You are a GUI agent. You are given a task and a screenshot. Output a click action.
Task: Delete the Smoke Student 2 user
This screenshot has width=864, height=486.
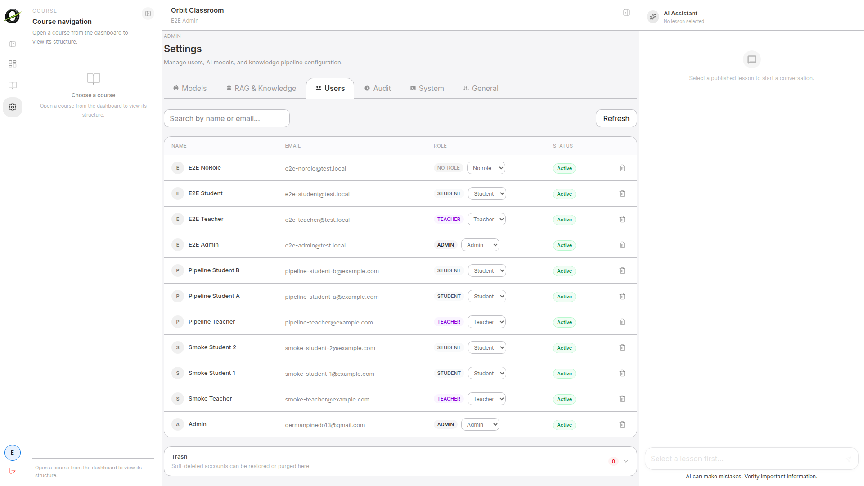point(622,347)
